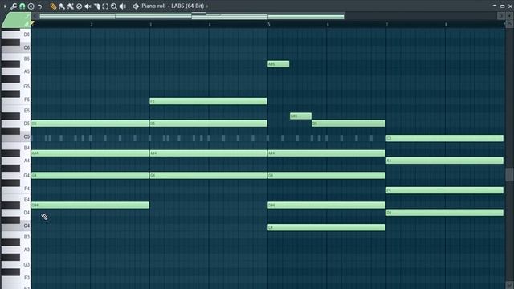Select the D5 note ending at bar 7

tap(349, 124)
